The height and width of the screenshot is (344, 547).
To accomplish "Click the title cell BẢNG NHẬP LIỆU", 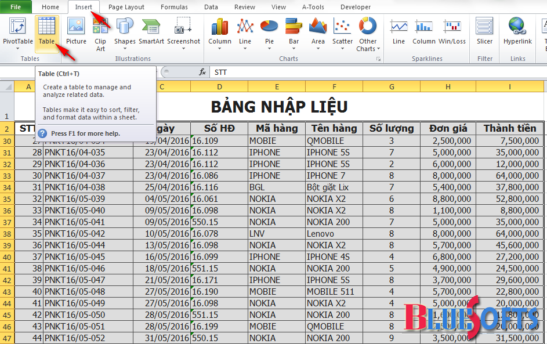I will tap(279, 107).
